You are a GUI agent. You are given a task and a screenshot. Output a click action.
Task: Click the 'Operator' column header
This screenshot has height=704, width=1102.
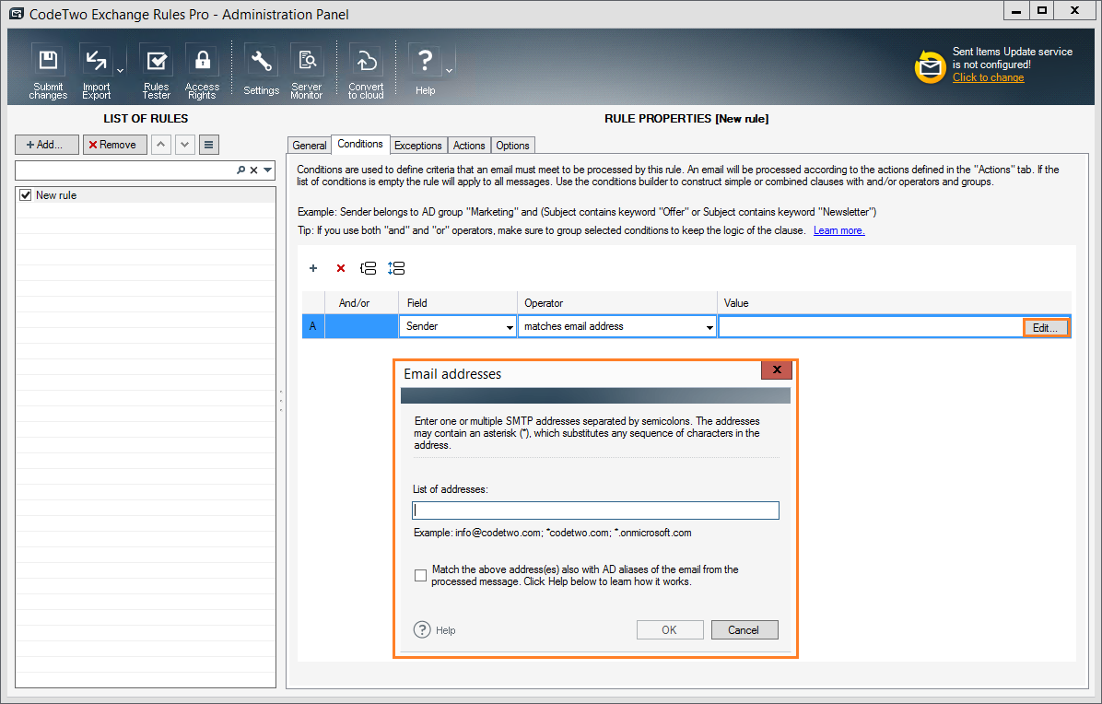617,303
